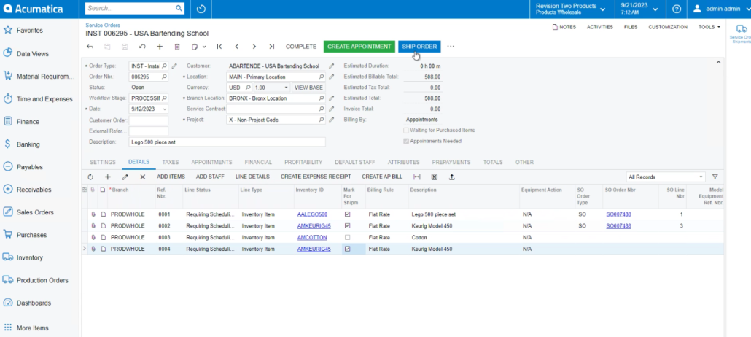Add a new service order record

pos(160,47)
